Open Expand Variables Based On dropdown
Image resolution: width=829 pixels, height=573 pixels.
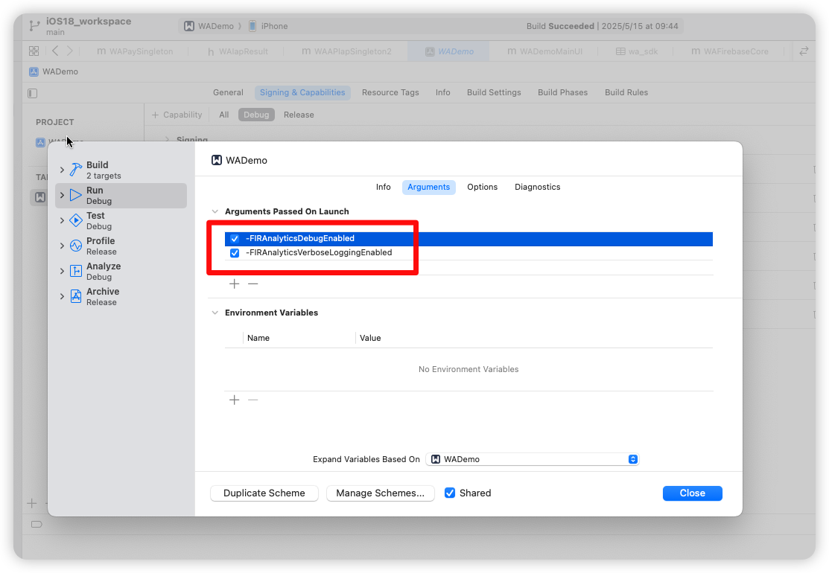(533, 459)
